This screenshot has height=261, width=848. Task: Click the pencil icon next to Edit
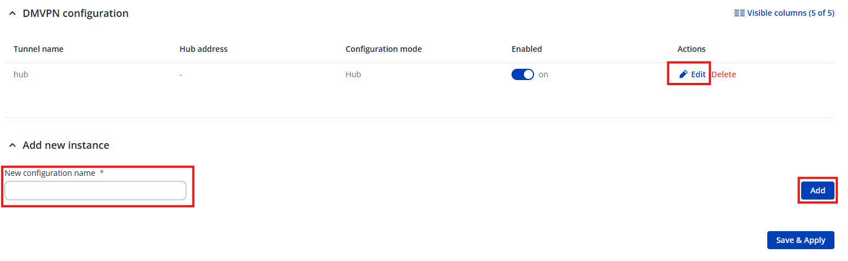coord(683,74)
